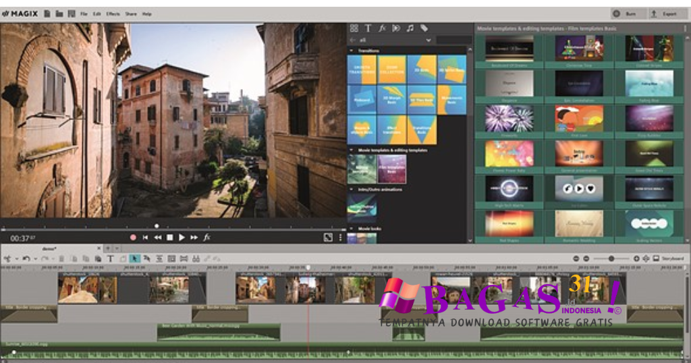Select the Growth Transitions tile
Screen dimensions: 691x363
point(362,69)
